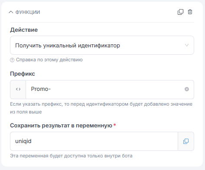Duplicate the ФУНКЦИИ block
The image size is (205, 170).
click(180, 12)
